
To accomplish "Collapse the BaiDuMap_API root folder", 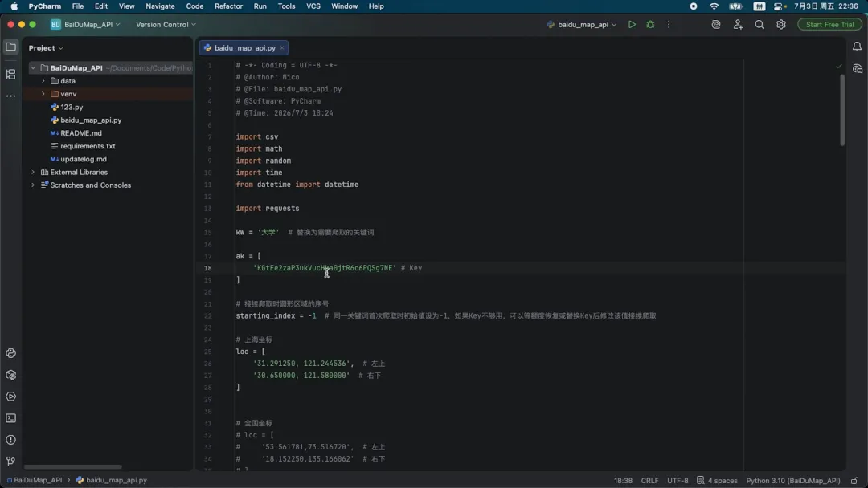I will (33, 68).
